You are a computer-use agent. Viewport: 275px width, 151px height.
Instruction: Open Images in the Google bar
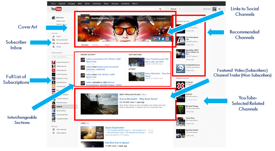coord(71,3)
